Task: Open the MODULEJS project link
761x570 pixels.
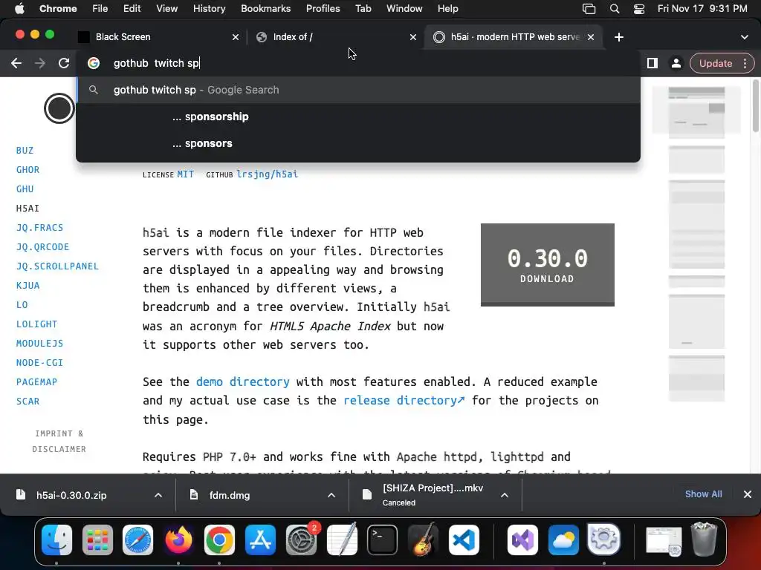Action: pyautogui.click(x=40, y=344)
